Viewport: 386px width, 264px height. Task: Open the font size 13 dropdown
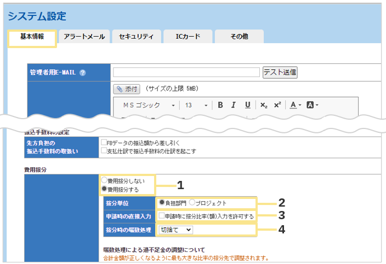[x=196, y=105]
